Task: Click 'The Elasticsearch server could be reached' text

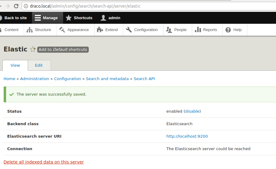Action: pyautogui.click(x=208, y=149)
